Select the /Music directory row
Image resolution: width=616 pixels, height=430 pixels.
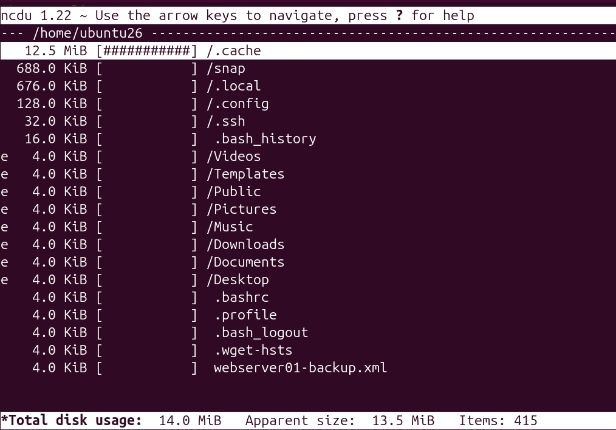pos(308,227)
